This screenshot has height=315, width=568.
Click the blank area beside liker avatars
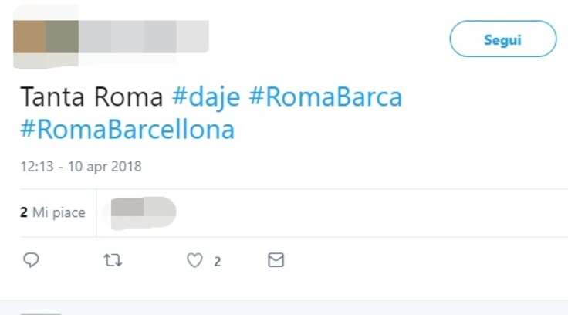point(370,212)
